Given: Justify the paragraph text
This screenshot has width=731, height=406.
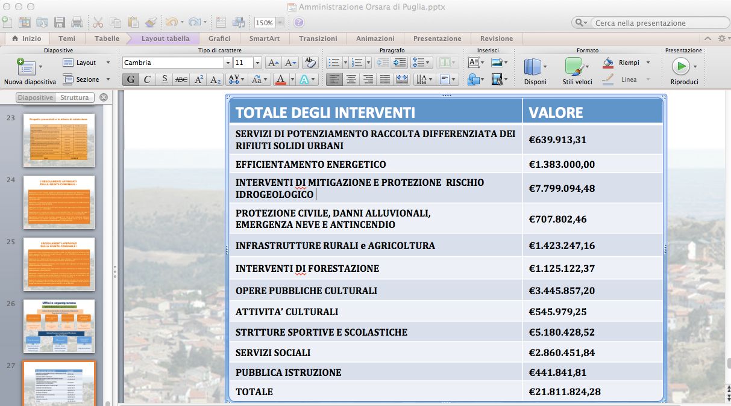Looking at the screenshot, I should point(385,79).
